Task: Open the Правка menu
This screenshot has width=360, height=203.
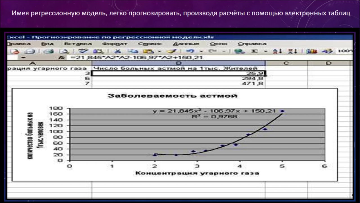Action: click(19, 44)
